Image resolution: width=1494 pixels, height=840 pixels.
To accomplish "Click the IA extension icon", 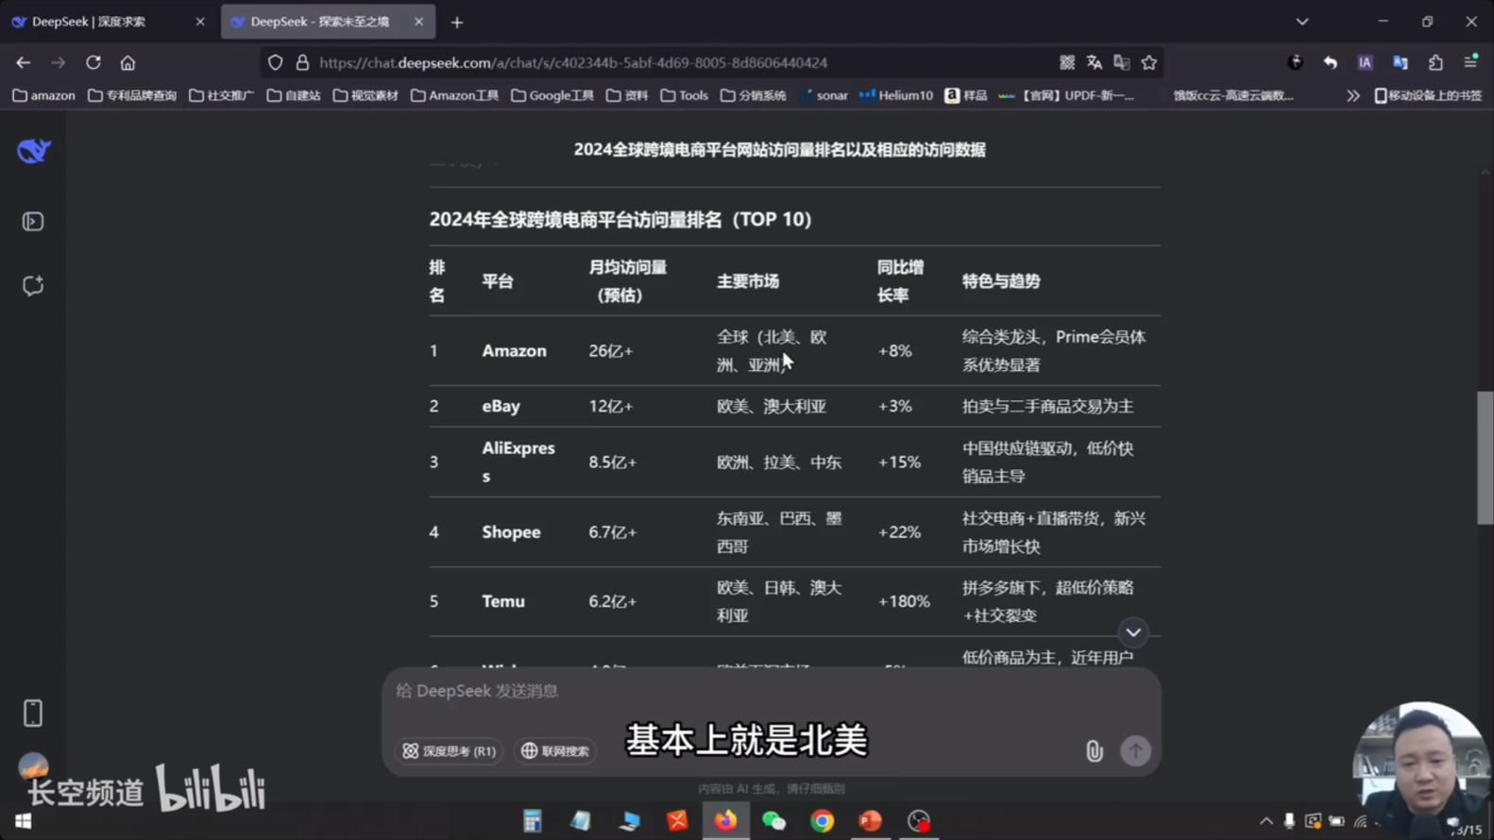I will tap(1365, 62).
